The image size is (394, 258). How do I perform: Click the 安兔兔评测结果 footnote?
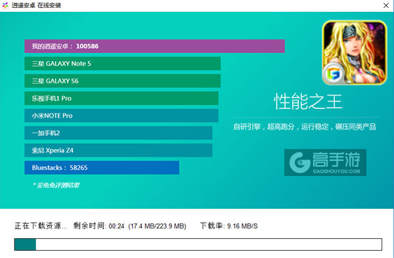click(56, 185)
